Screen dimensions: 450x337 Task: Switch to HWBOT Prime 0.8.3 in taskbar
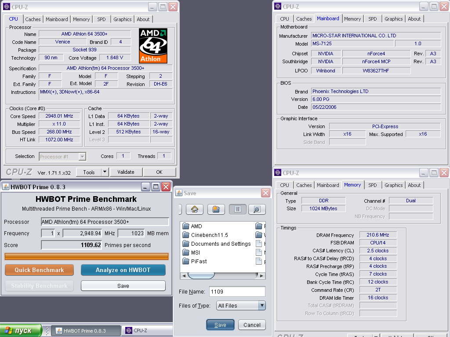coord(86,331)
